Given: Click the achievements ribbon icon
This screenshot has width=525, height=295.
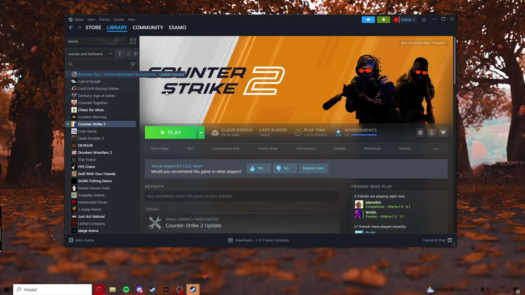Looking at the screenshot, I should coord(338,132).
